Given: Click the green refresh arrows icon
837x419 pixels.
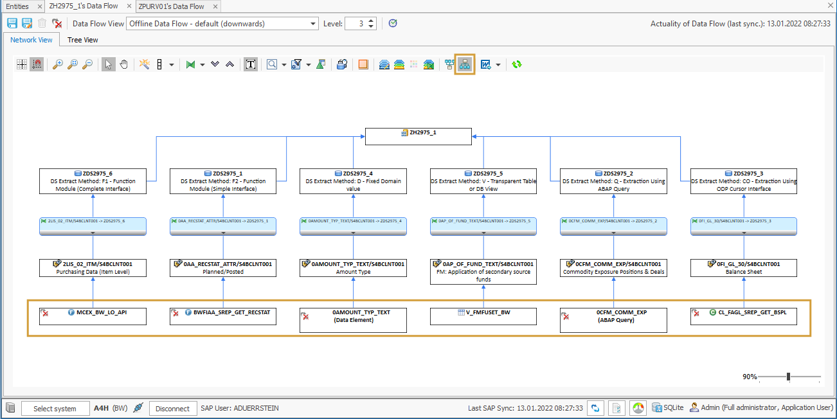Looking at the screenshot, I should (x=517, y=64).
